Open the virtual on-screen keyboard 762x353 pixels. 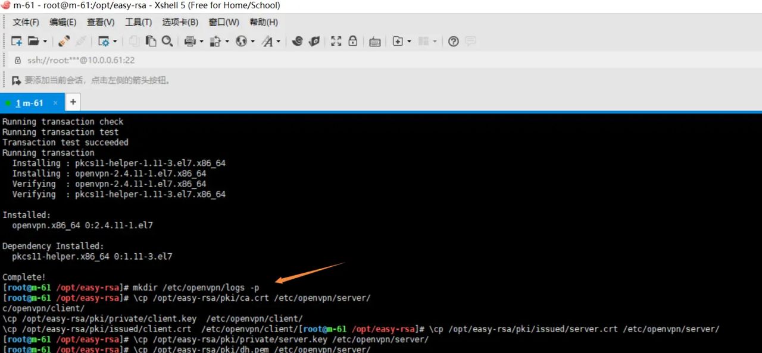pos(374,41)
